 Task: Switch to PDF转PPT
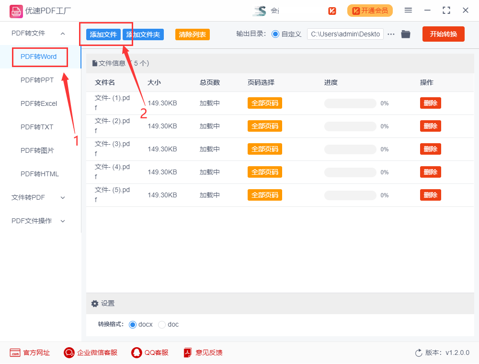point(37,80)
